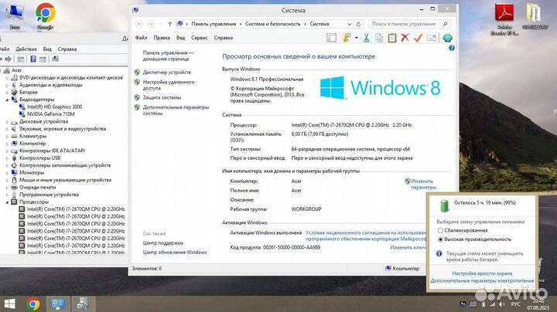
Task: Open the Windows Start button
Action: [x=9, y=304]
